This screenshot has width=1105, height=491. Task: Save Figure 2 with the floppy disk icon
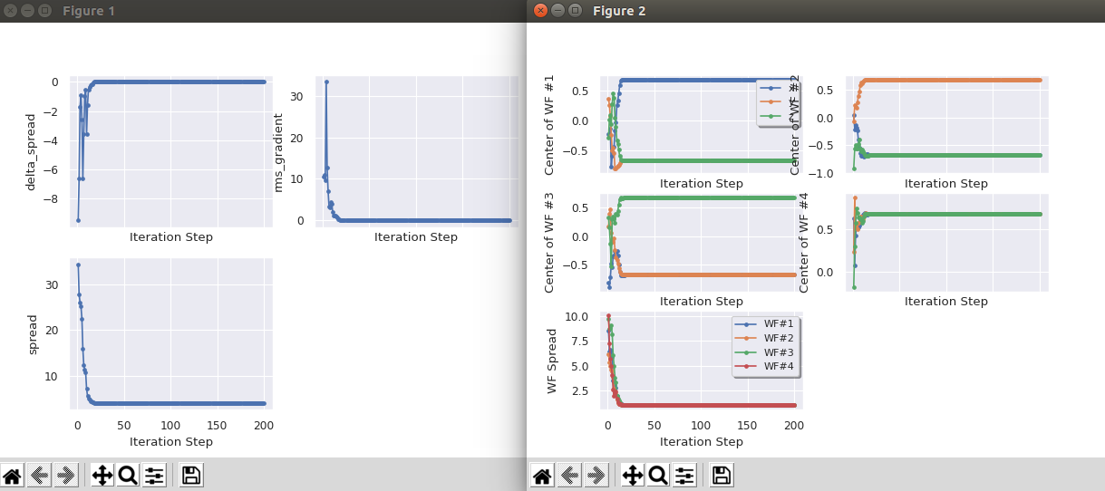click(x=722, y=475)
